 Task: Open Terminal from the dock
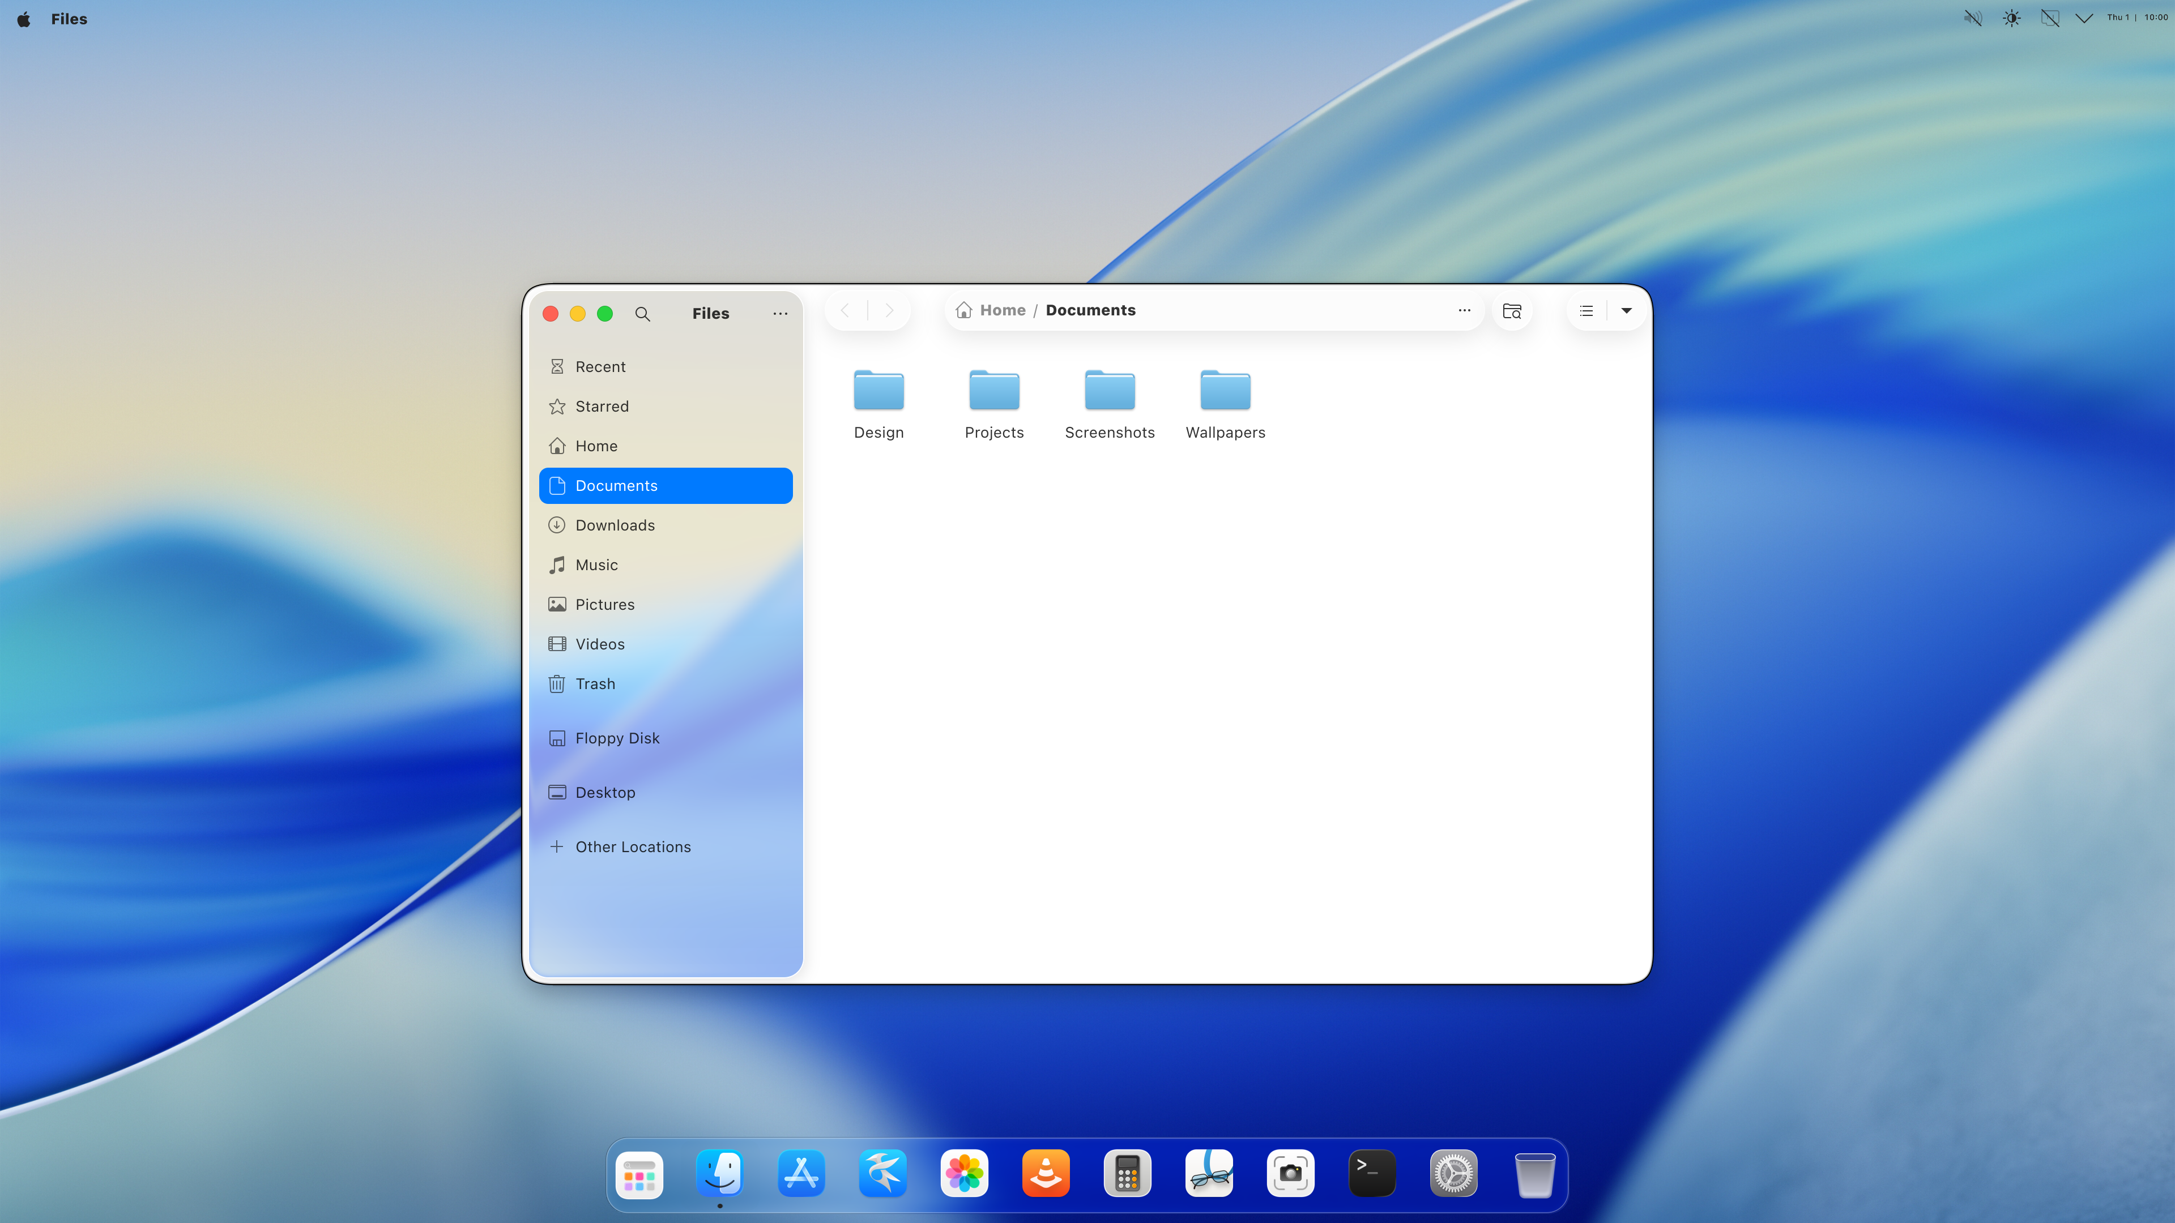(1372, 1174)
